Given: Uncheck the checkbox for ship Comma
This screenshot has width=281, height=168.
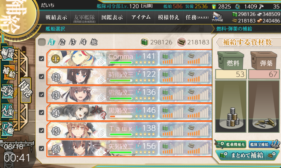Looking at the screenshot, I should coord(42,59).
